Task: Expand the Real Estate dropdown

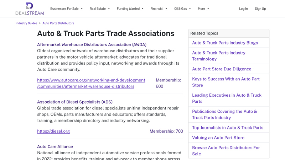Action: point(100,9)
